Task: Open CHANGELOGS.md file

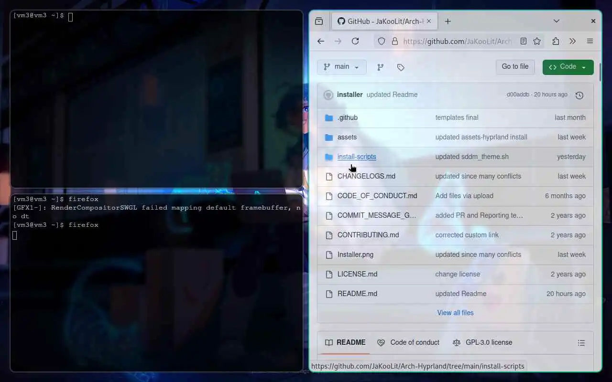Action: [x=366, y=176]
